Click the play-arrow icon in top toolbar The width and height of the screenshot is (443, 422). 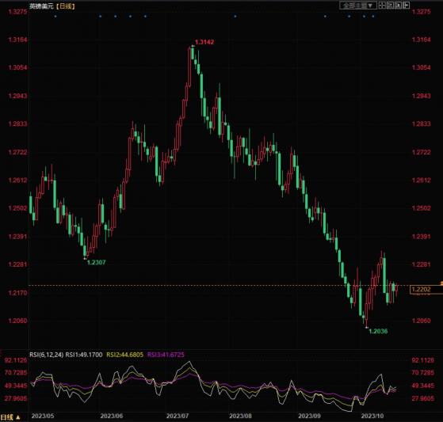tap(398, 5)
